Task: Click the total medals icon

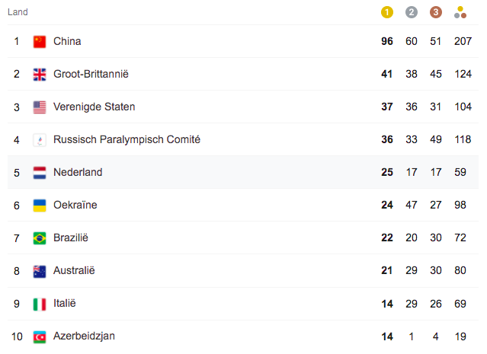Action: [460, 12]
